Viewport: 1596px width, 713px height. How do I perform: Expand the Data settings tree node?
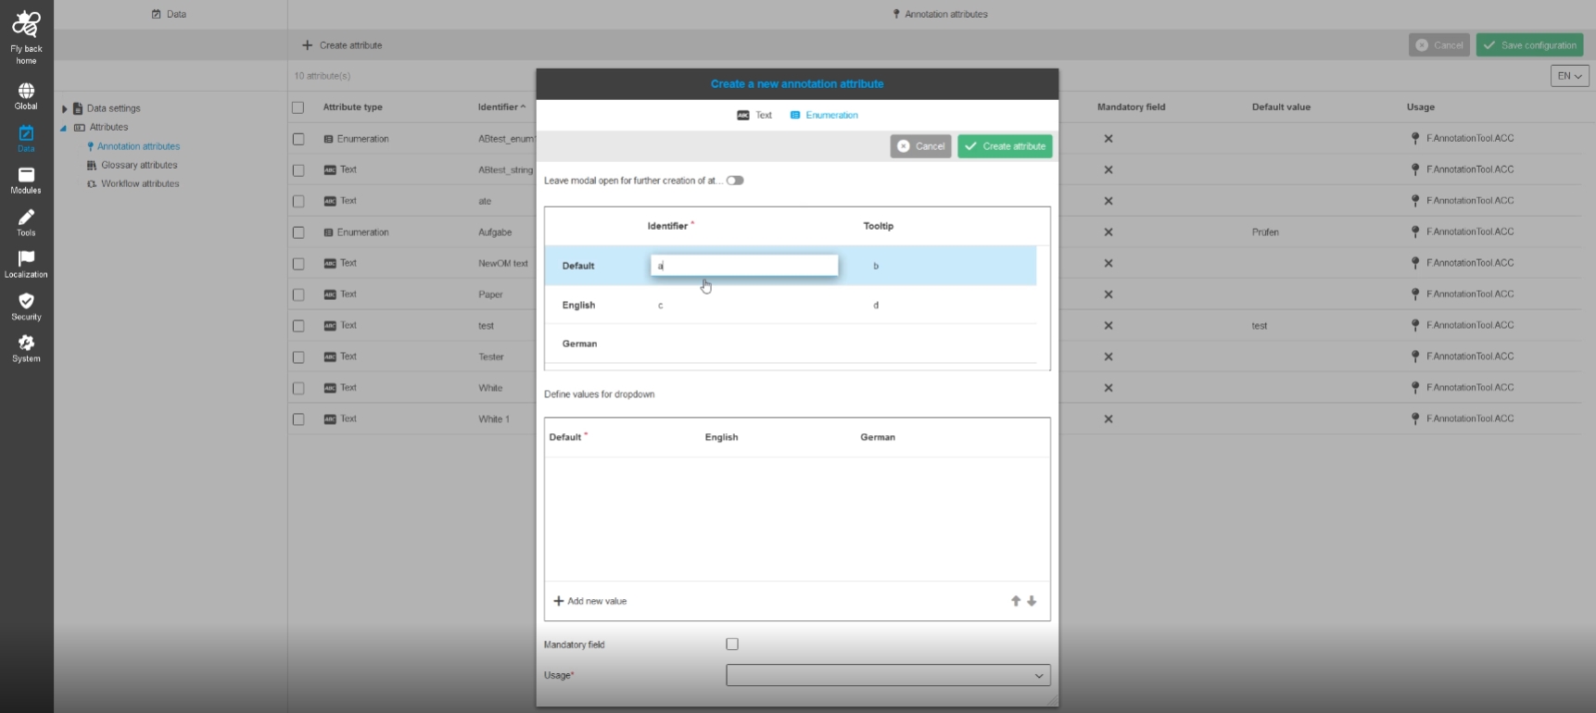point(65,108)
